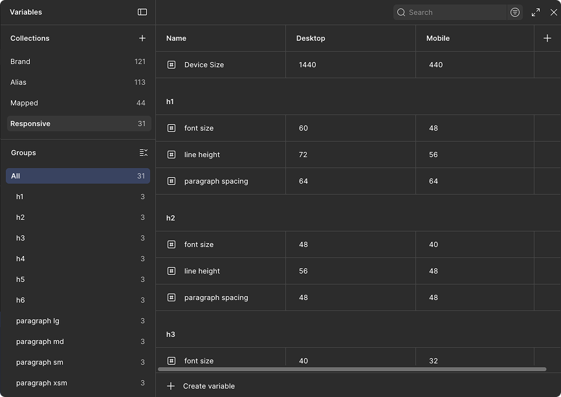Click the number icon of h2 line height
Viewport: 561px width, 397px height.
(x=171, y=271)
